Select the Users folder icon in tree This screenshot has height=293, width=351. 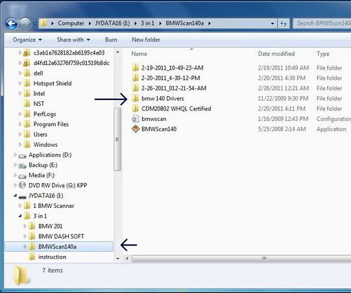click(x=27, y=134)
